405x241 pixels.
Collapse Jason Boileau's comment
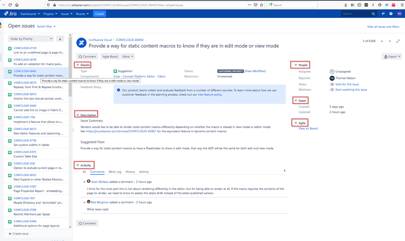pos(84,182)
